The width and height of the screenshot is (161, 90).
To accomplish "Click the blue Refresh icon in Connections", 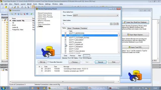I will coord(27,14).
